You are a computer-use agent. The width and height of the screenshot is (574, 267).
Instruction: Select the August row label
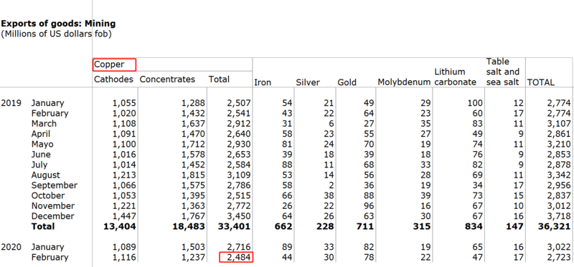(46, 175)
